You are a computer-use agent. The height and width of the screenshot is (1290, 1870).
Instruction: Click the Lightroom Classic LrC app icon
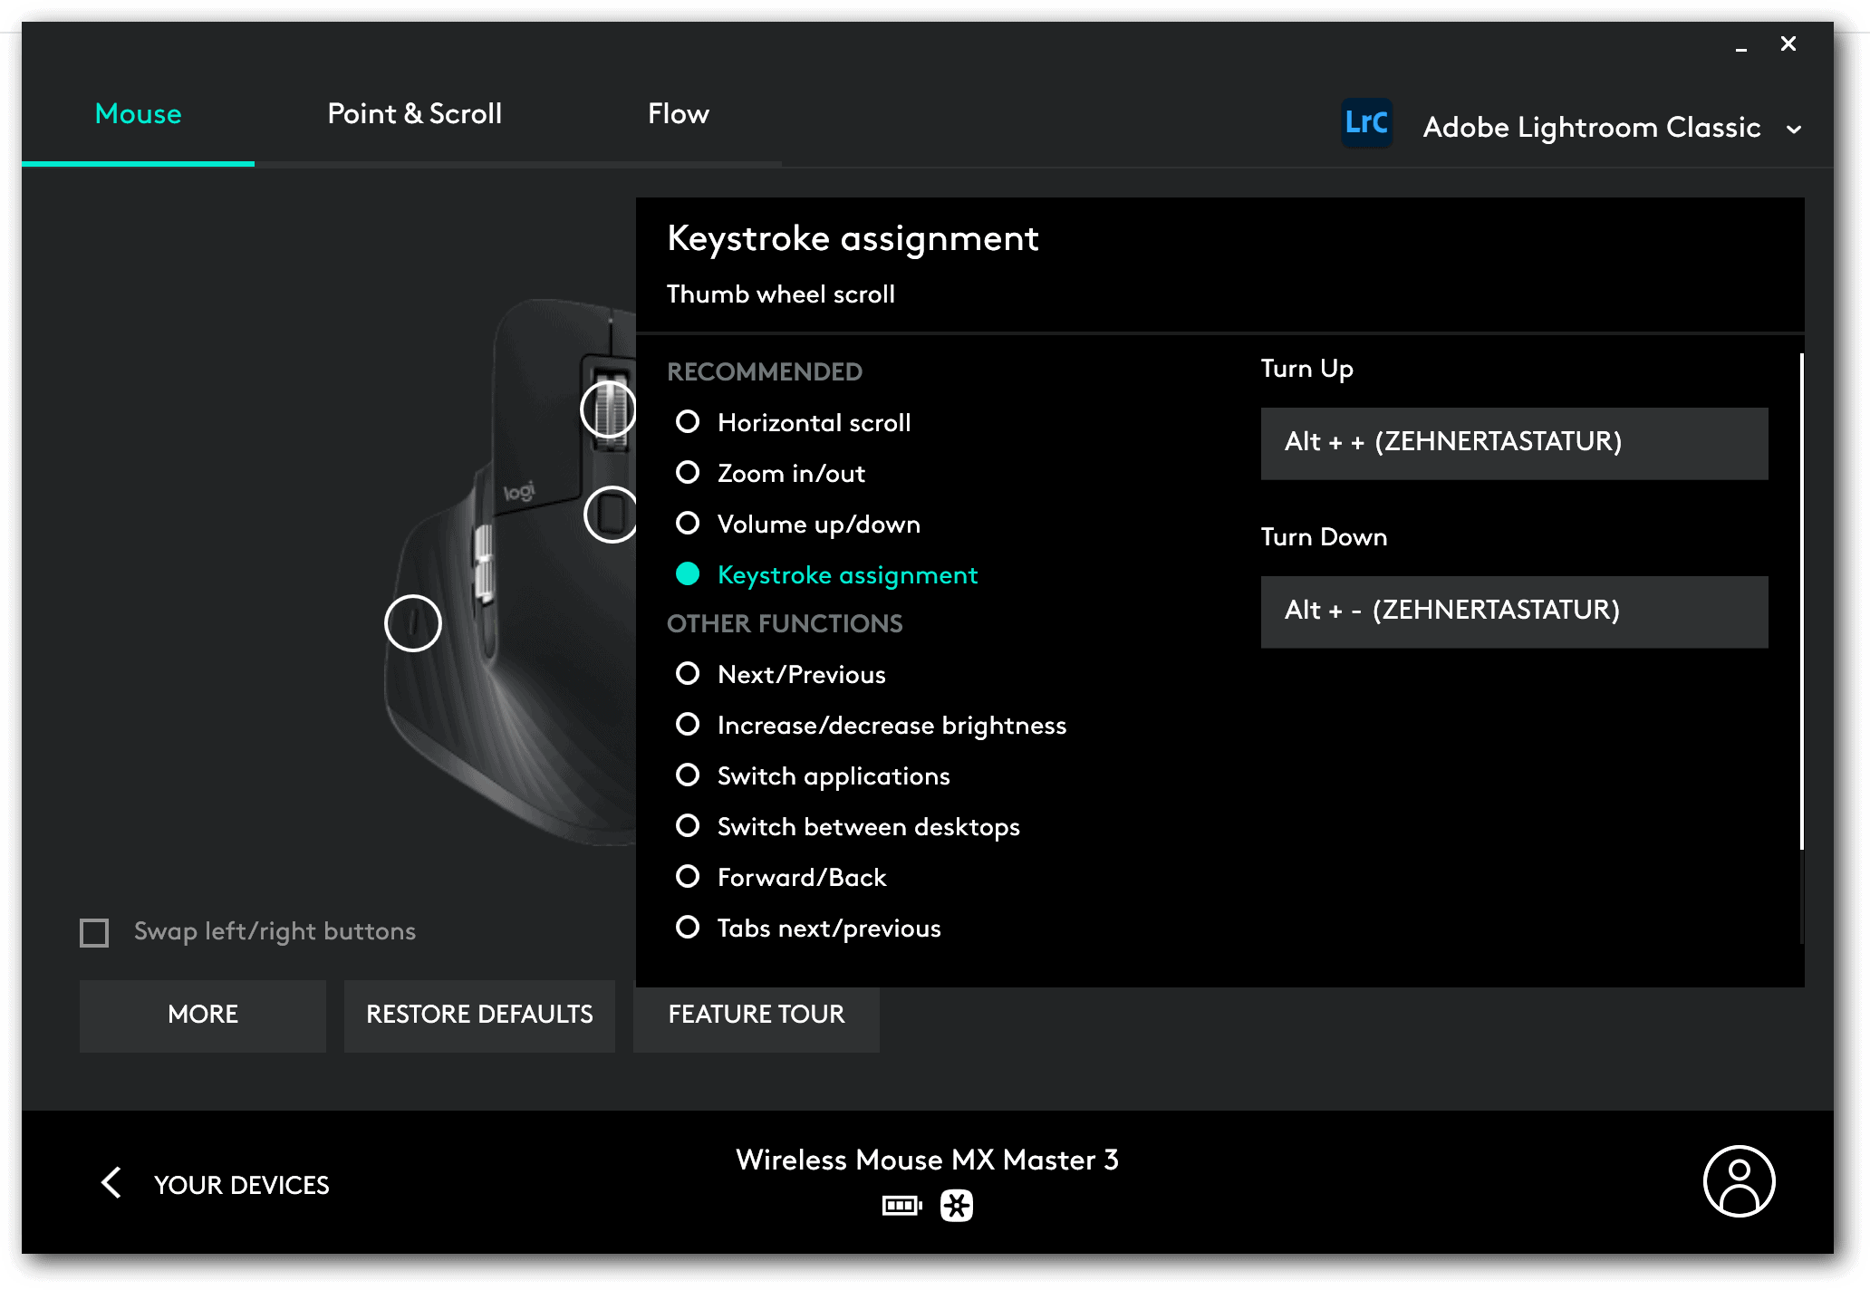coord(1366,124)
